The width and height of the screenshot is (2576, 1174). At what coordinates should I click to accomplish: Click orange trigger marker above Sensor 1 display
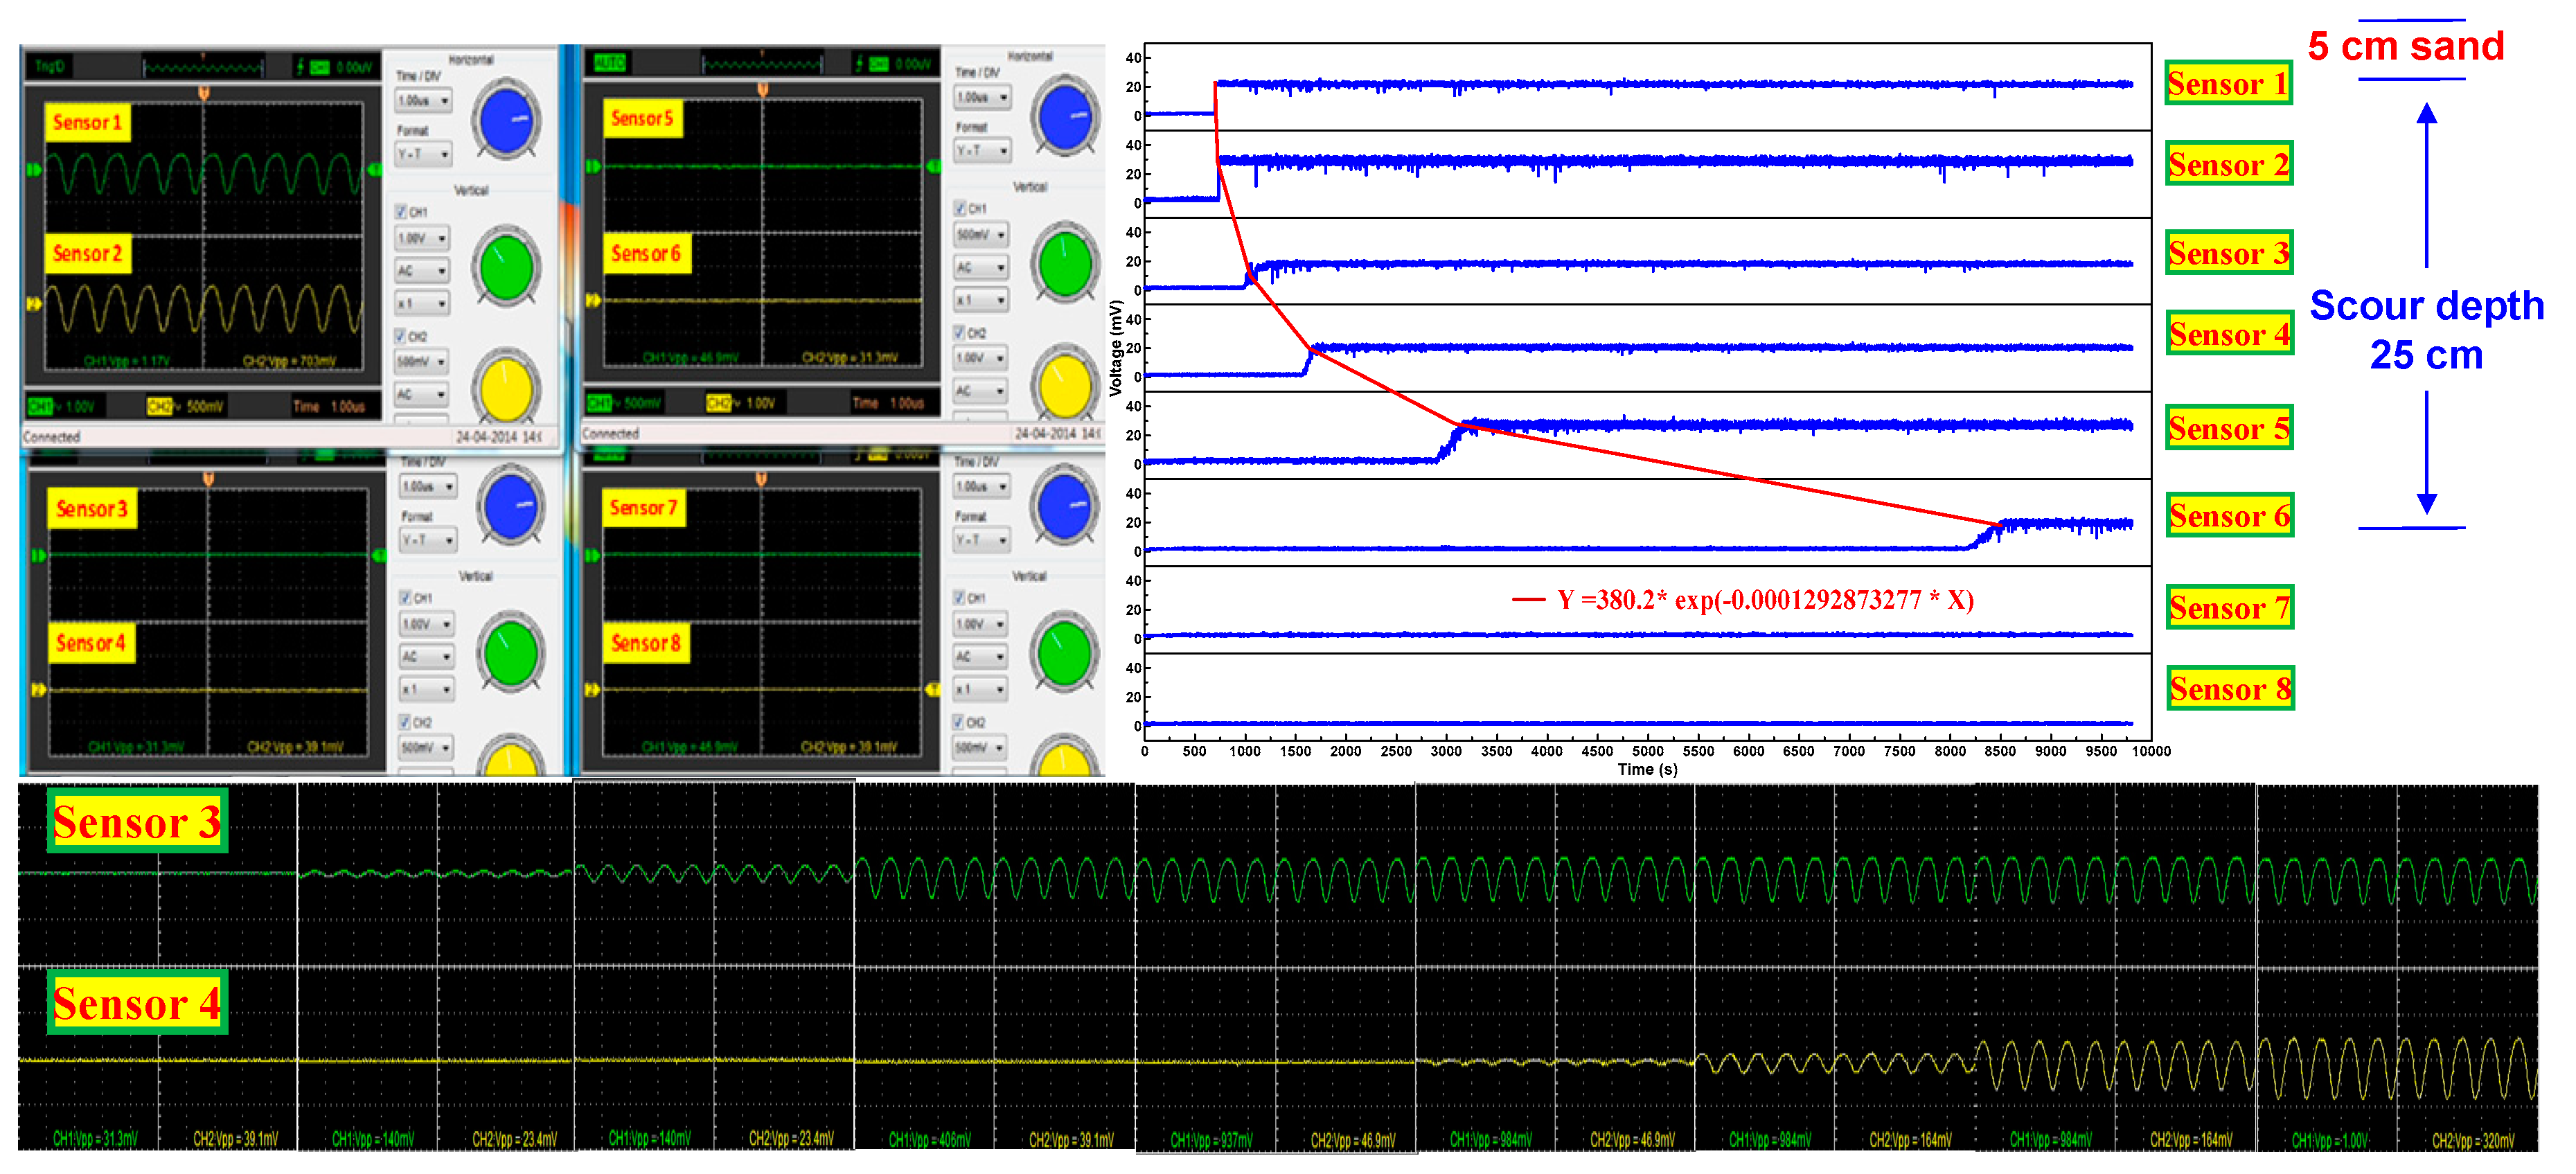[204, 93]
